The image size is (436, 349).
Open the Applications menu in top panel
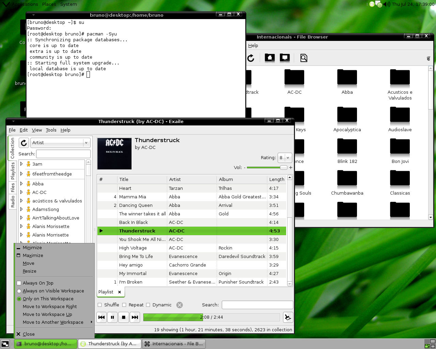click(25, 4)
